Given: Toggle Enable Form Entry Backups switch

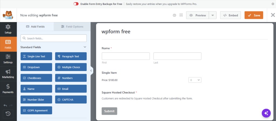Looking at the screenshot, I should pyautogui.click(x=76, y=4).
